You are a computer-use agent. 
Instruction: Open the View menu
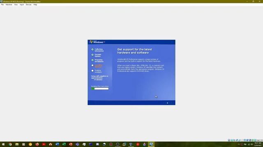pos(16,4)
